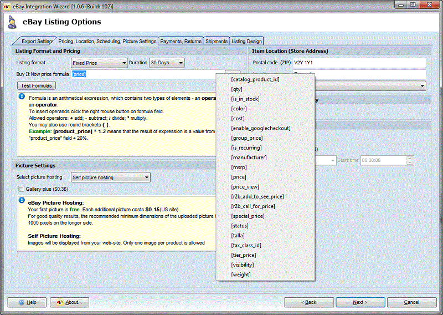
Task: Pick the [r2b_call_for_price] entry
Action: 265,206
